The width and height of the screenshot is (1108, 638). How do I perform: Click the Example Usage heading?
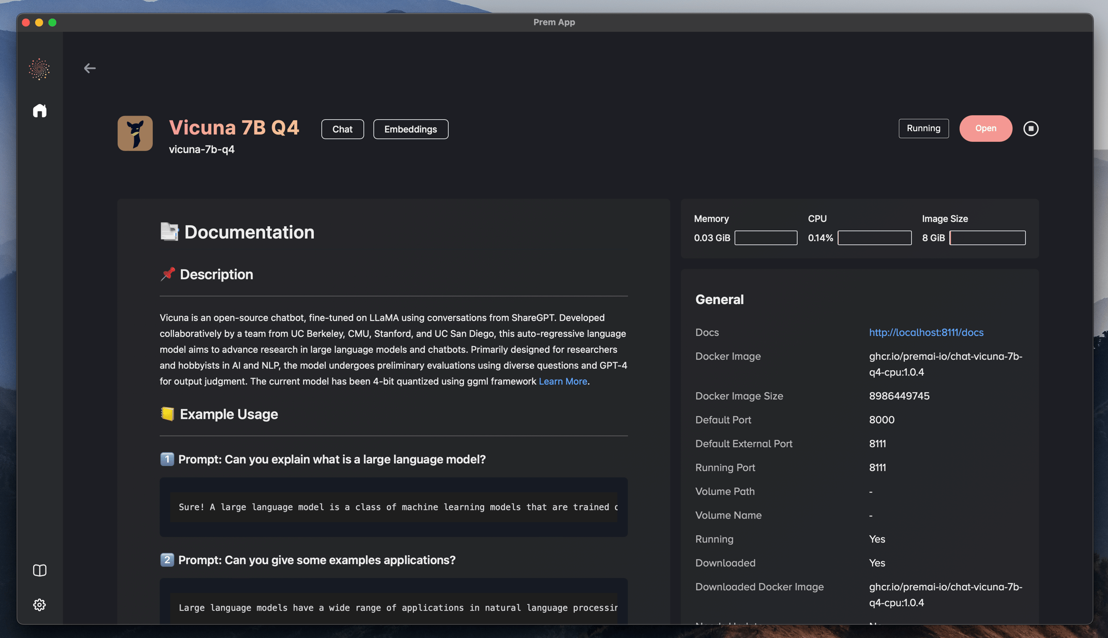point(229,414)
